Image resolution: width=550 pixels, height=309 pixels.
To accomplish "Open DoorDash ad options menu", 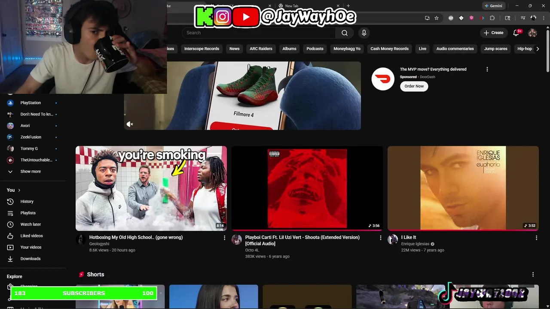I will 487,69.
